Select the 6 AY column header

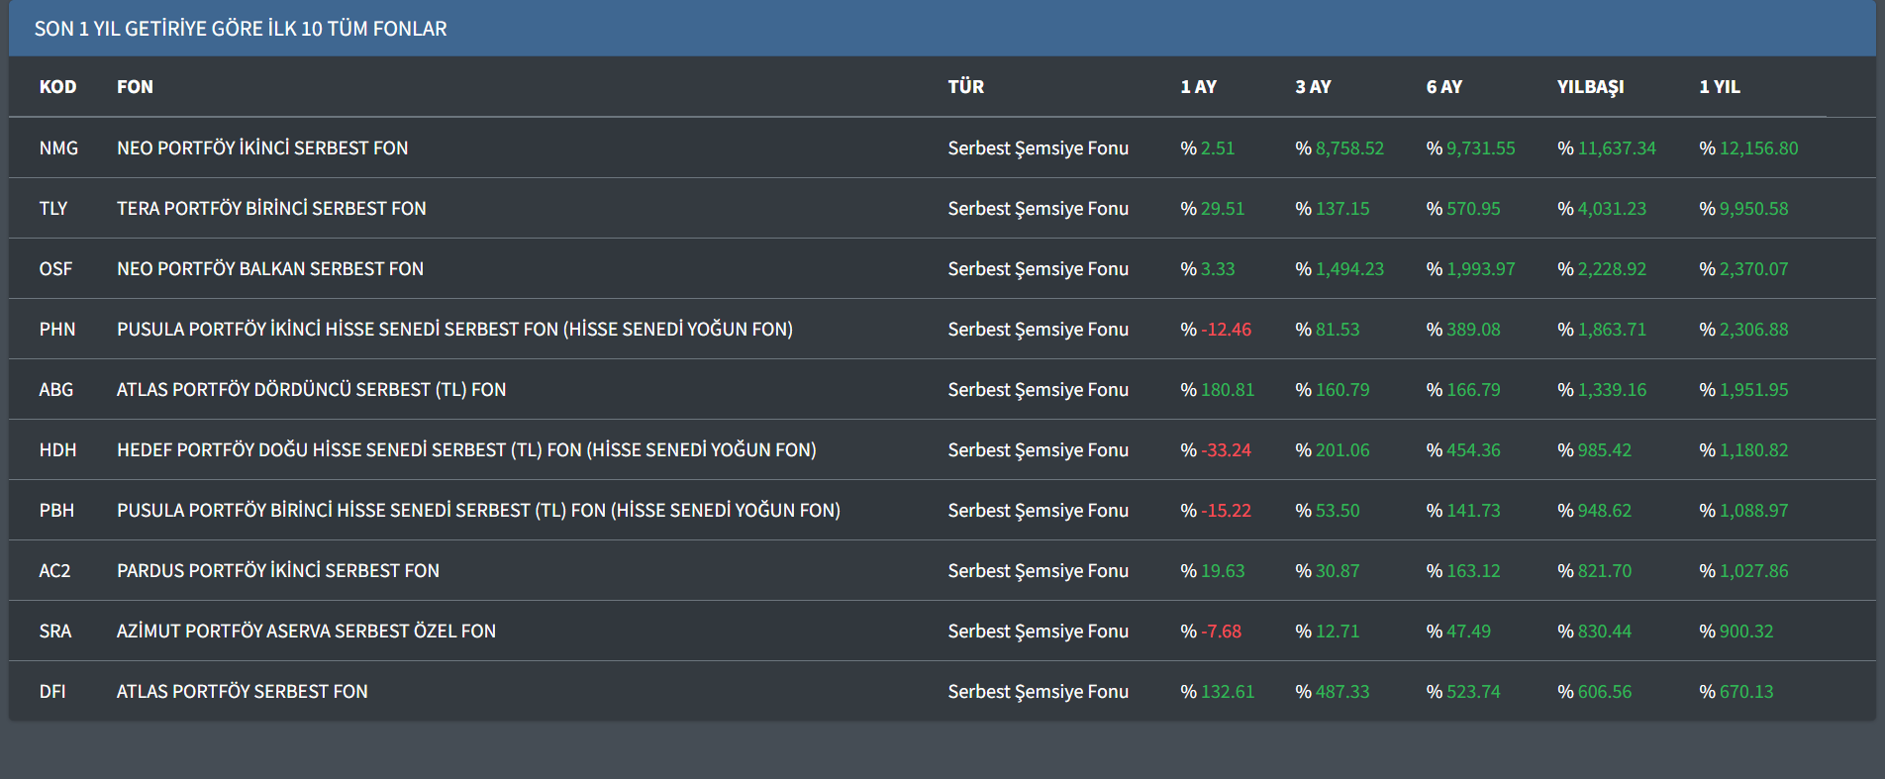(1443, 87)
